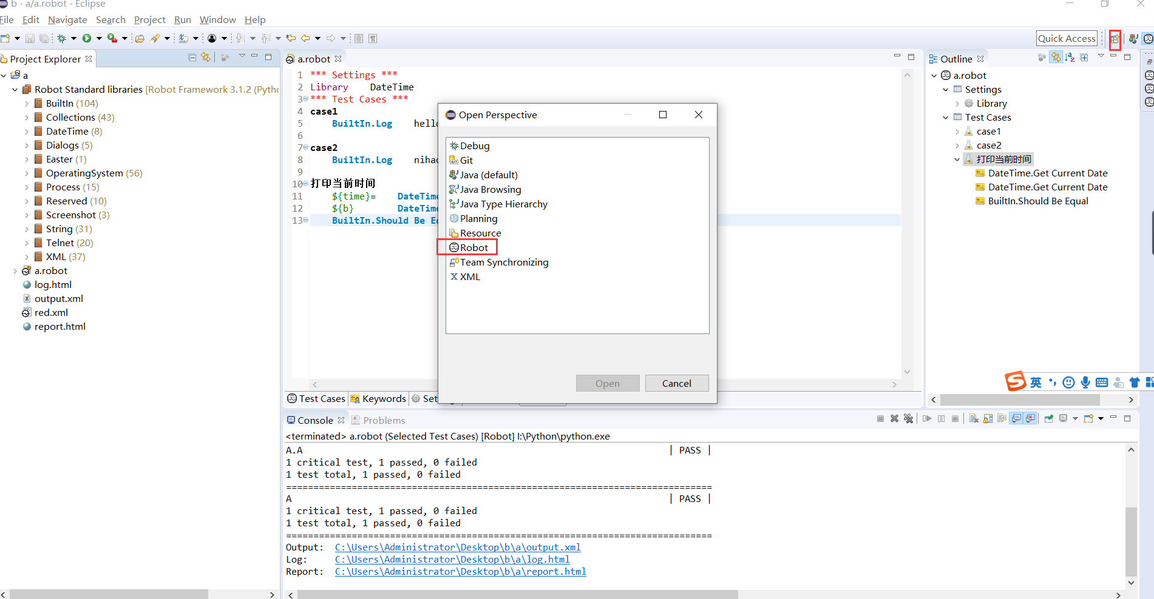Open Project Explorer View Menu triangle
The width and height of the screenshot is (1154, 599).
[242, 56]
